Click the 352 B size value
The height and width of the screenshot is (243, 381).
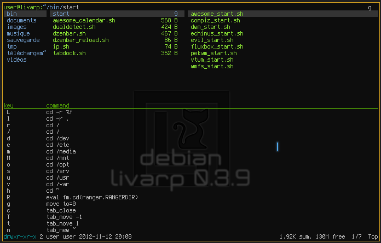(x=169, y=53)
